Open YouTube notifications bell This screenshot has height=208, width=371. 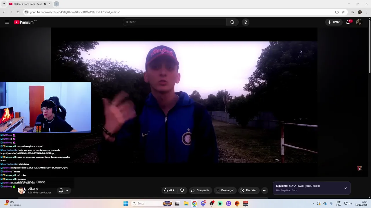348,22
